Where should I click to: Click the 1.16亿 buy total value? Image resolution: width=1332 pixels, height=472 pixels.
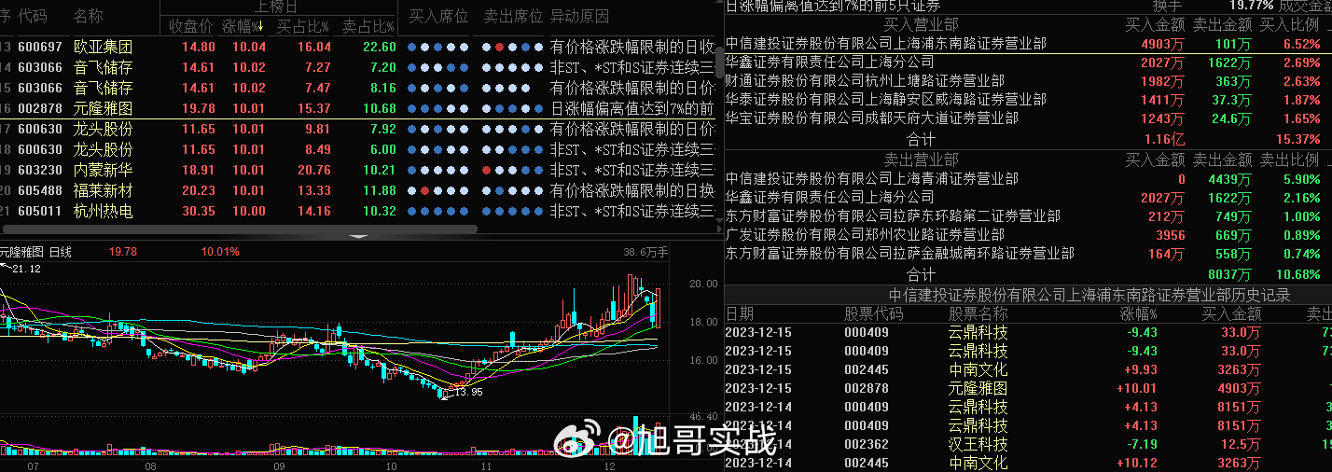(x=1165, y=139)
